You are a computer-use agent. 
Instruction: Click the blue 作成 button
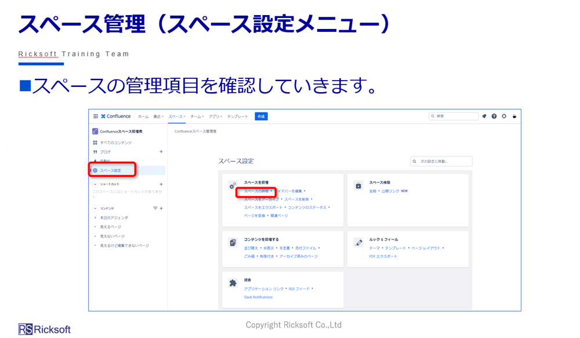pos(261,117)
